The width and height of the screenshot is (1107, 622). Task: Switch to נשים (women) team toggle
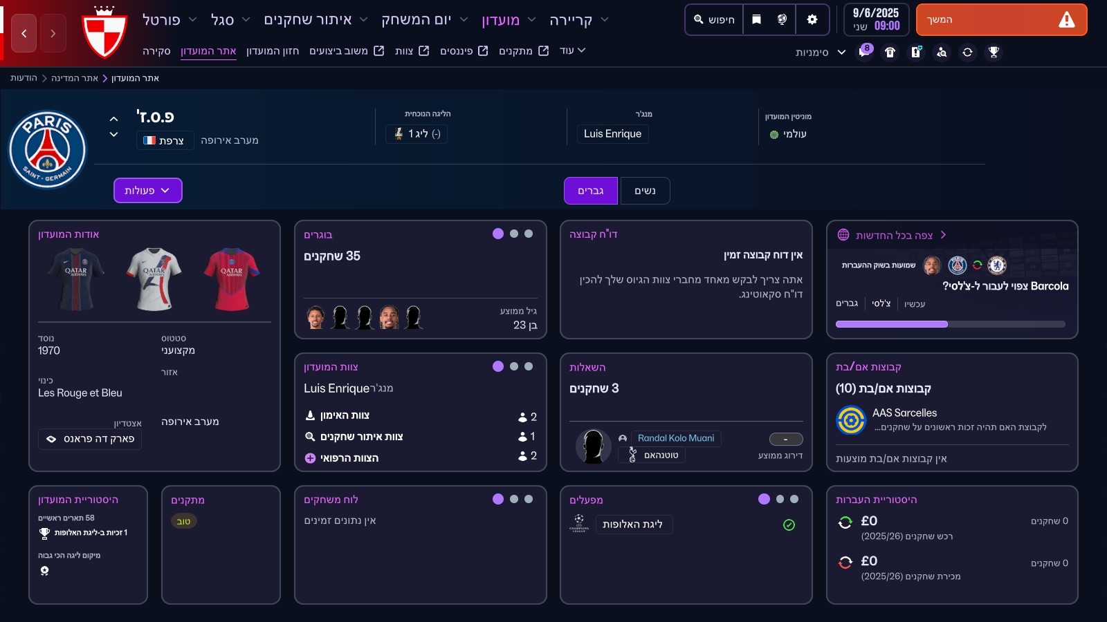[645, 191]
